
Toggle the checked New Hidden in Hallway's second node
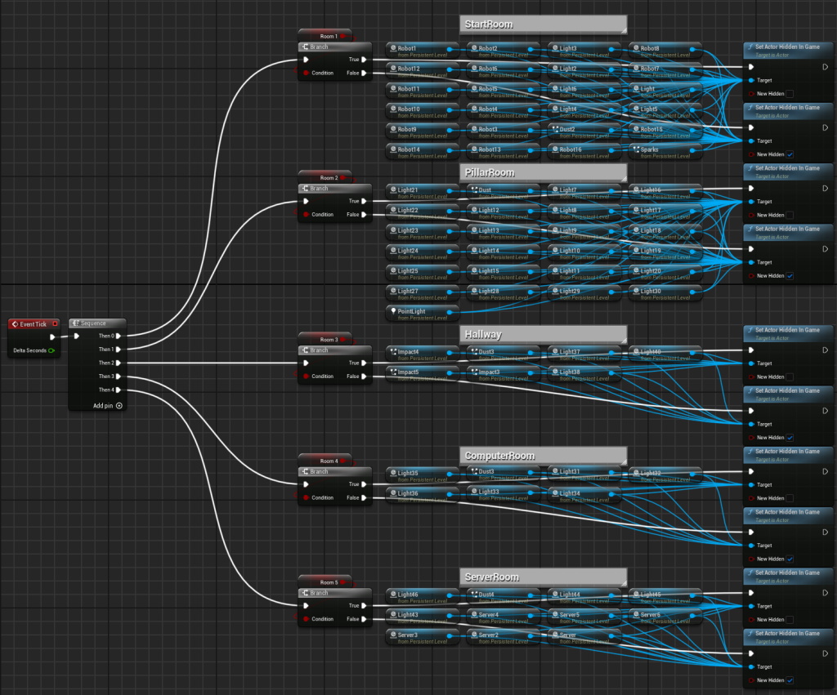point(790,438)
